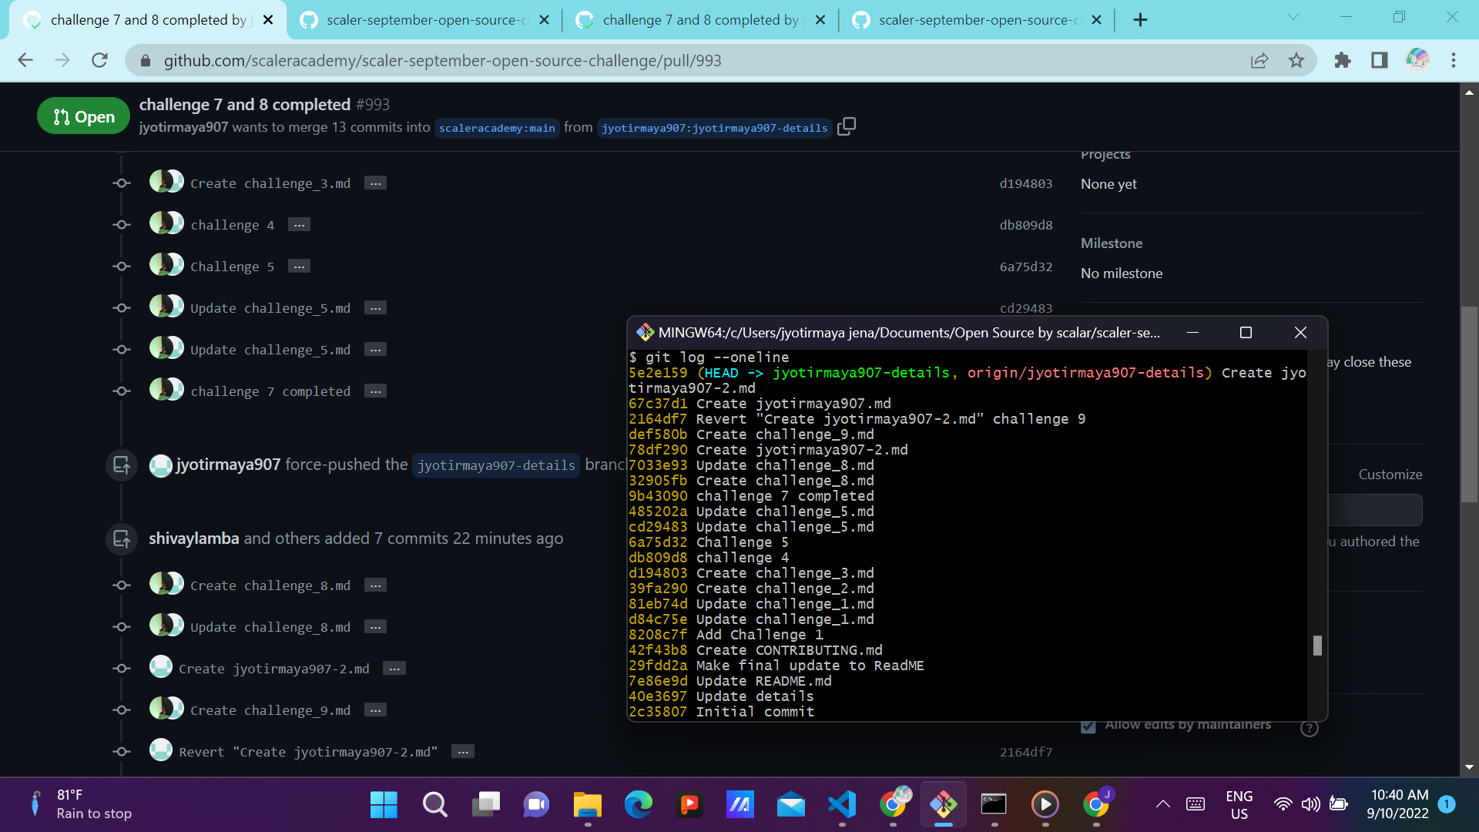
Task: Expand challenge 7 completed commit details
Action: (x=375, y=391)
